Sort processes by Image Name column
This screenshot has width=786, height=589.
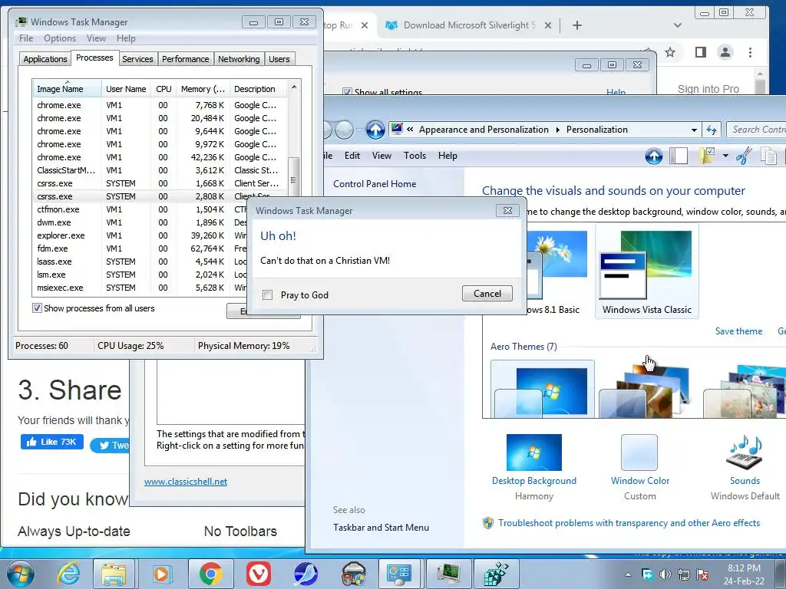tap(67, 89)
